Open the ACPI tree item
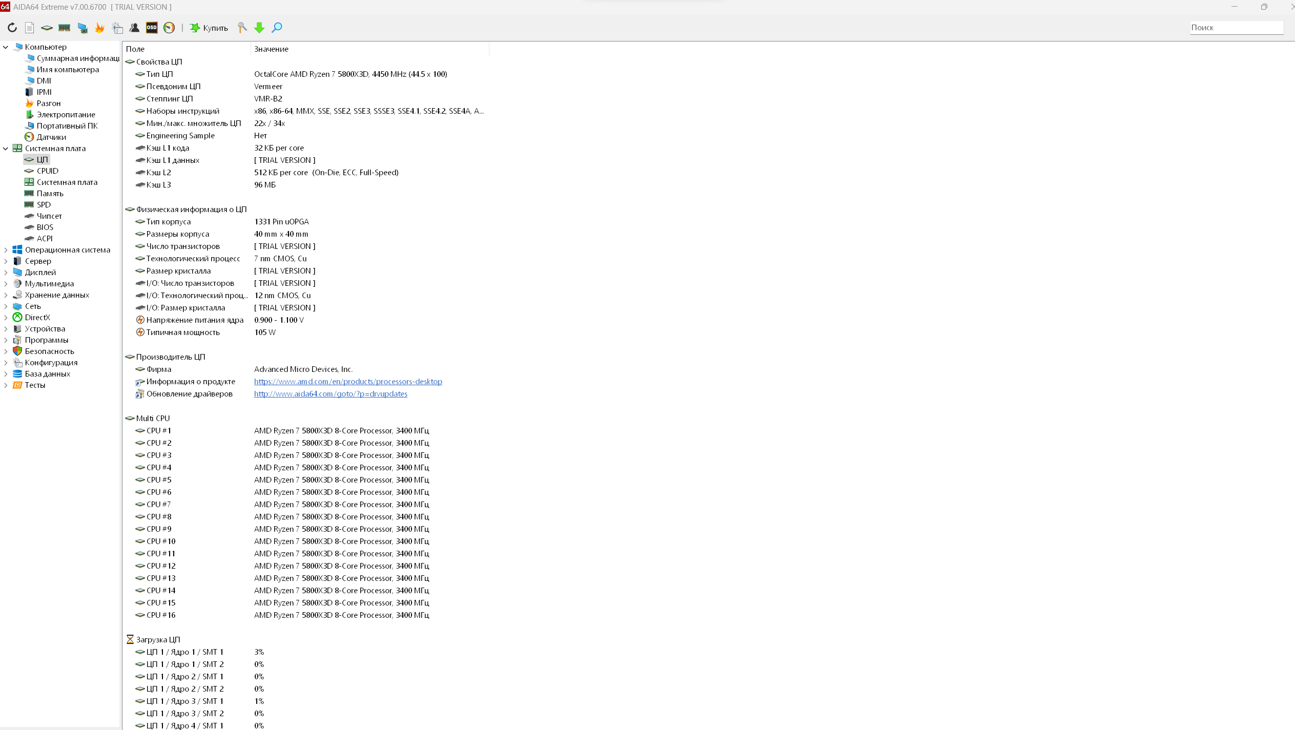1295x730 pixels. 45,238
